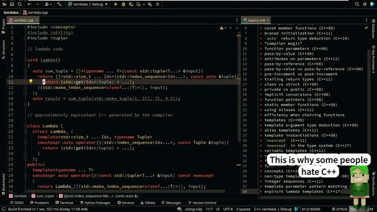Click the Save All disk icon
The height and width of the screenshot is (212, 377).
point(12,4)
